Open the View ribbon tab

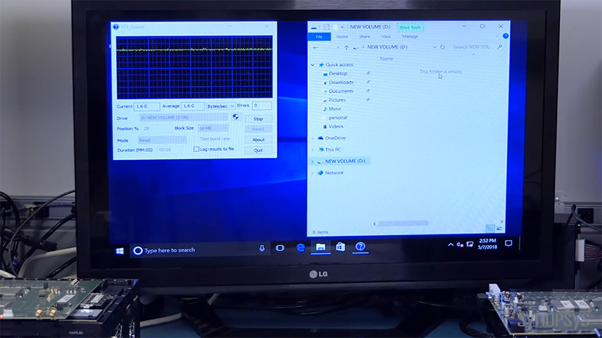coord(386,37)
